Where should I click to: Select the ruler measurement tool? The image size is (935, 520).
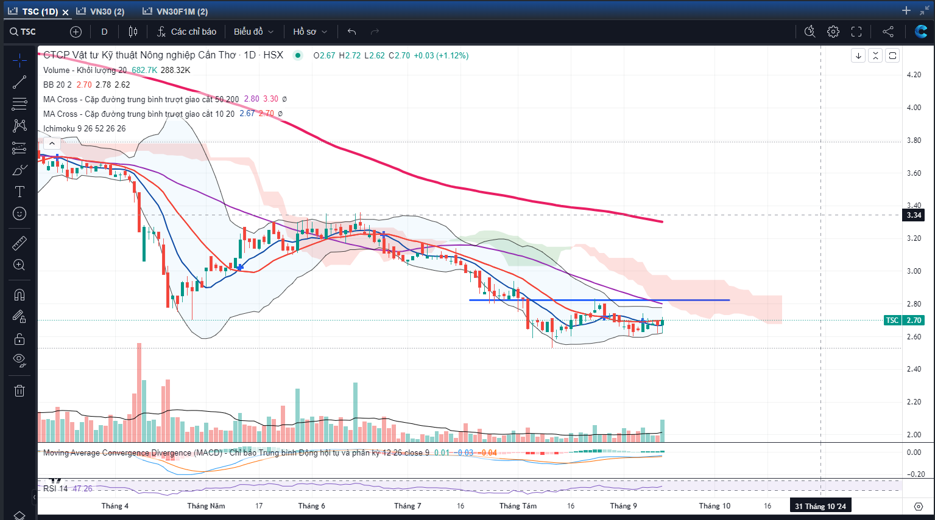click(x=19, y=243)
